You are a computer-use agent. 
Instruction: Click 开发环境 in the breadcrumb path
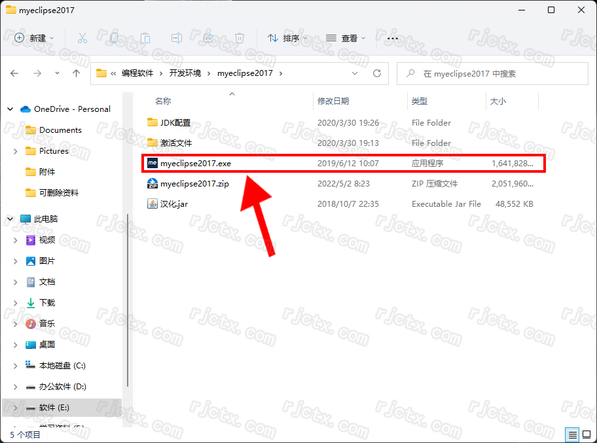tap(185, 73)
